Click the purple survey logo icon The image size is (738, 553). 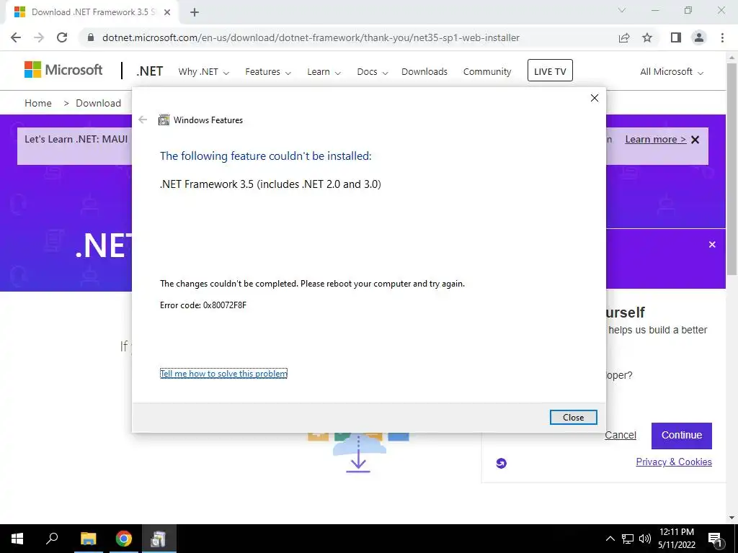pyautogui.click(x=502, y=463)
